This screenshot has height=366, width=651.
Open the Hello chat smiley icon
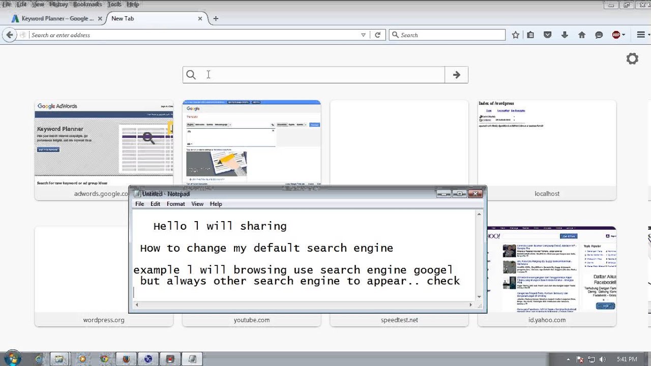point(599,35)
